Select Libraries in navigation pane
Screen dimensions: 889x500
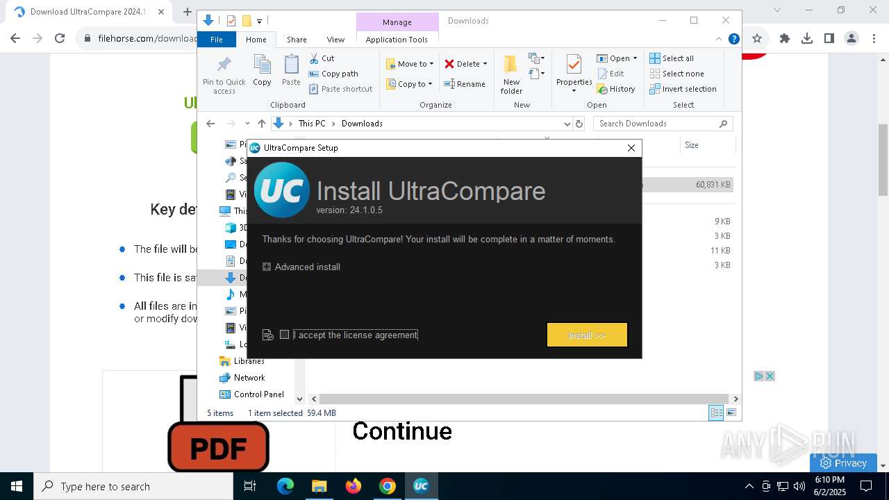[249, 361]
